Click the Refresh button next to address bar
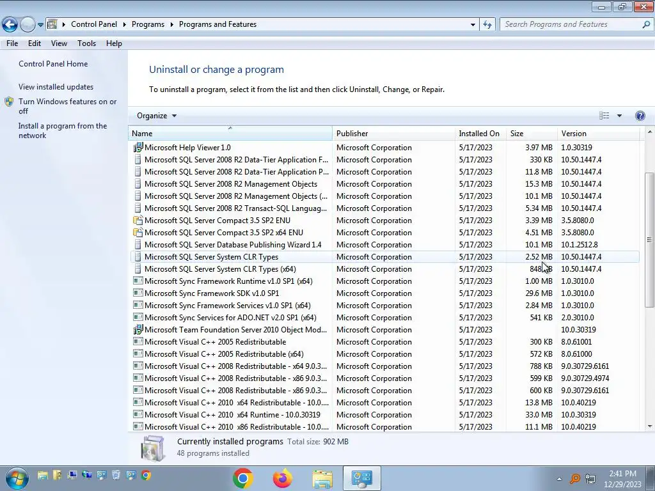Screen dimensions: 655x491 [487, 25]
